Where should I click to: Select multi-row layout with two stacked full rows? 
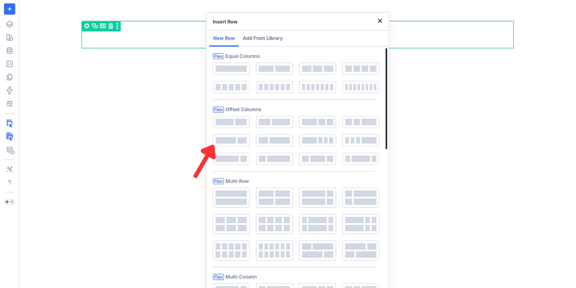(231, 197)
